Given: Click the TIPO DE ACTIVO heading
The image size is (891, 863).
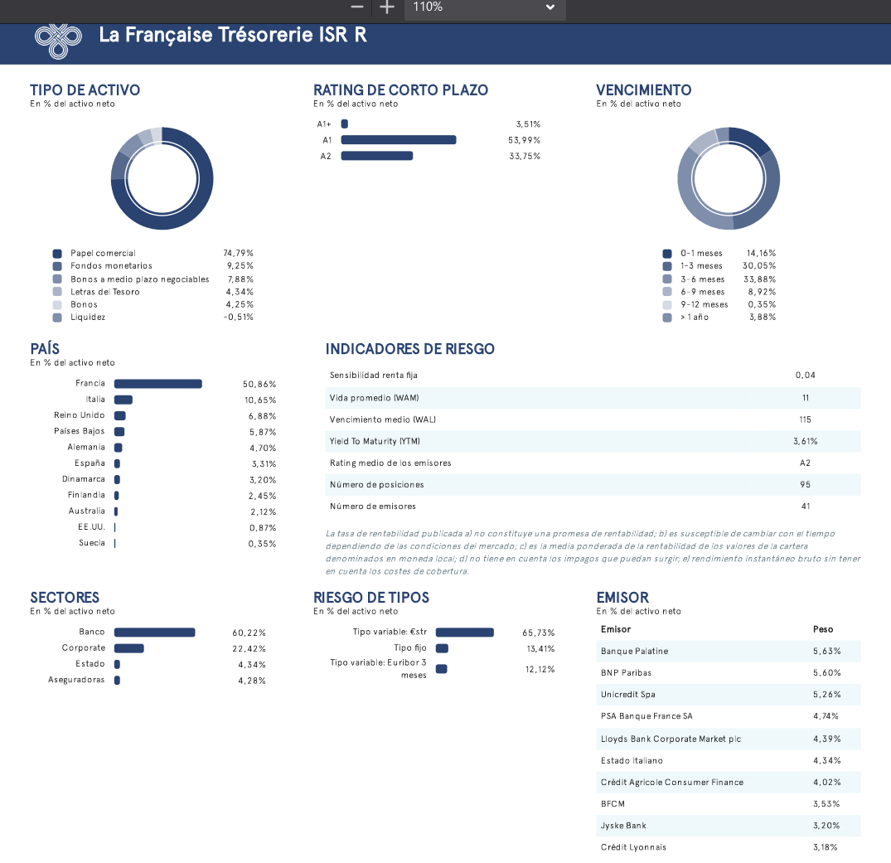Looking at the screenshot, I should tap(85, 90).
